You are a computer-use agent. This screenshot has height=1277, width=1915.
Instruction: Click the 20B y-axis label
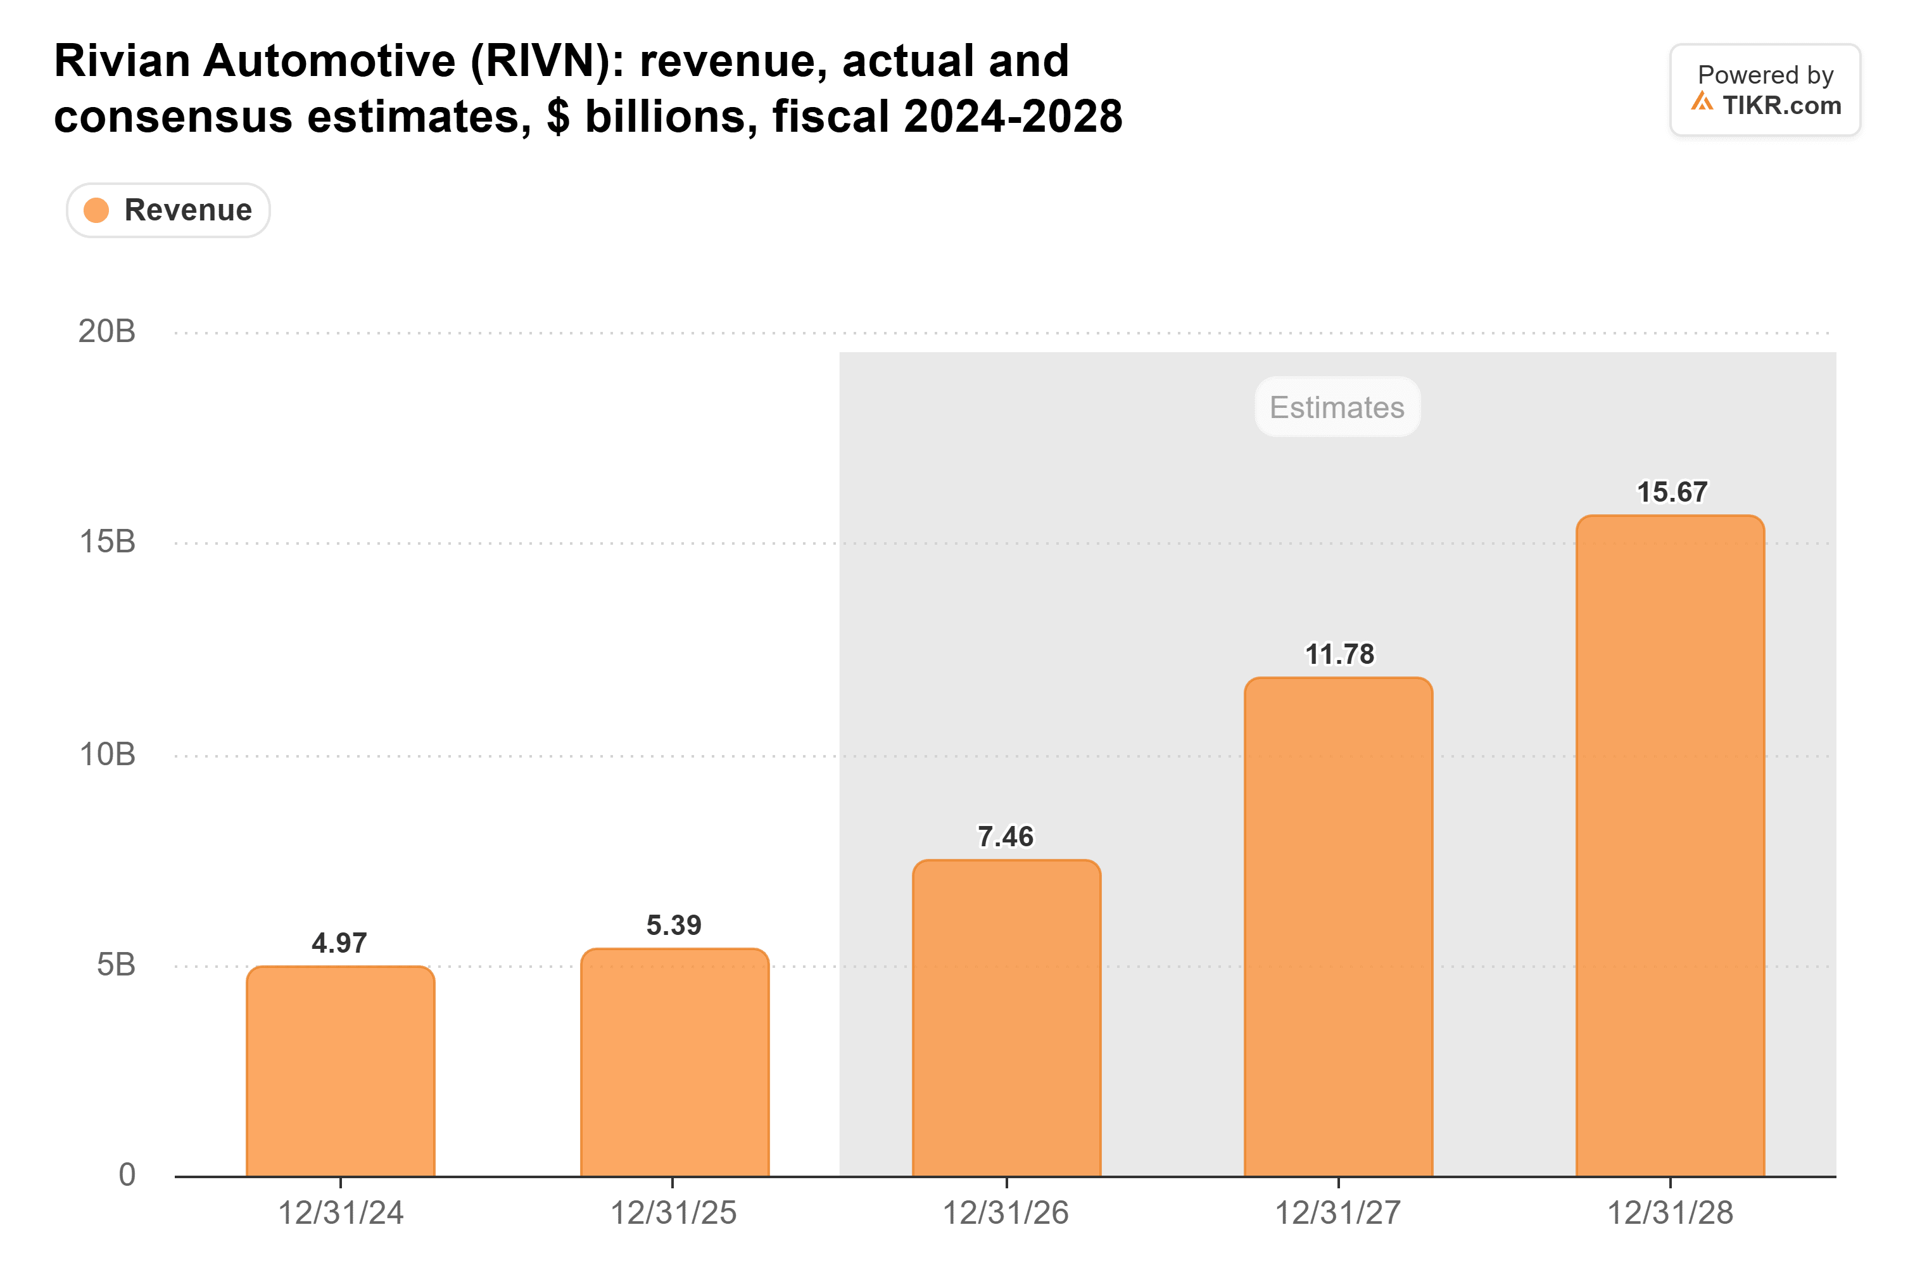pyautogui.click(x=106, y=331)
